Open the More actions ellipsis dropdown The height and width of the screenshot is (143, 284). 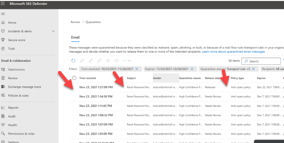pyautogui.click(x=127, y=60)
